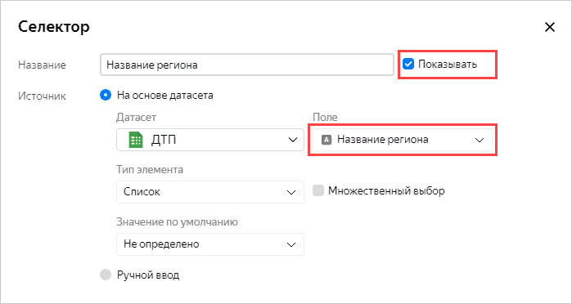Viewport: 572px width, 304px height.
Task: Click the Название text input field
Action: click(247, 65)
